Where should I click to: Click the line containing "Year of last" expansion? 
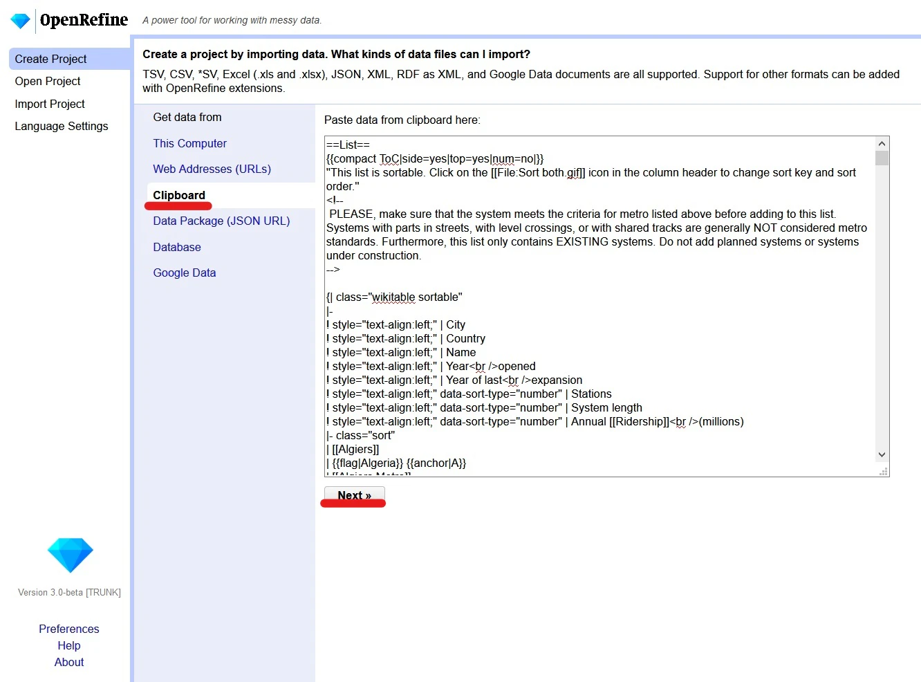click(454, 380)
